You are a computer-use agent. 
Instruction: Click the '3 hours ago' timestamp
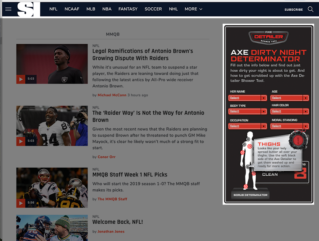pyautogui.click(x=138, y=95)
